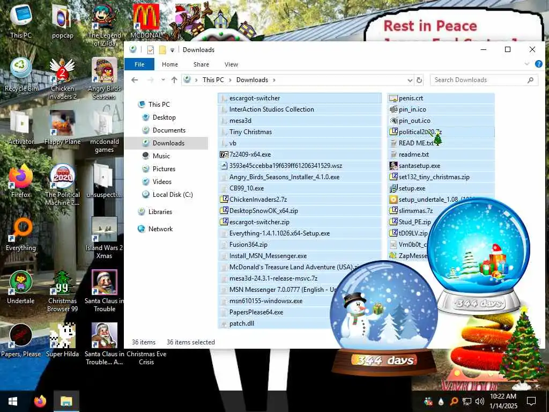Launch Super Hilda desktop icon
The width and height of the screenshot is (549, 412).
click(62, 341)
